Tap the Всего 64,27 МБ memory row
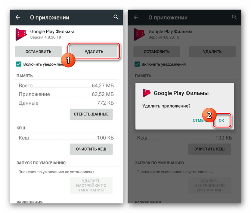 (66, 86)
